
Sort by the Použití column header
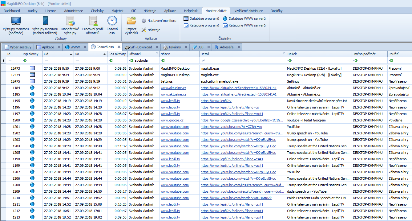pyautogui.click(x=399, y=54)
